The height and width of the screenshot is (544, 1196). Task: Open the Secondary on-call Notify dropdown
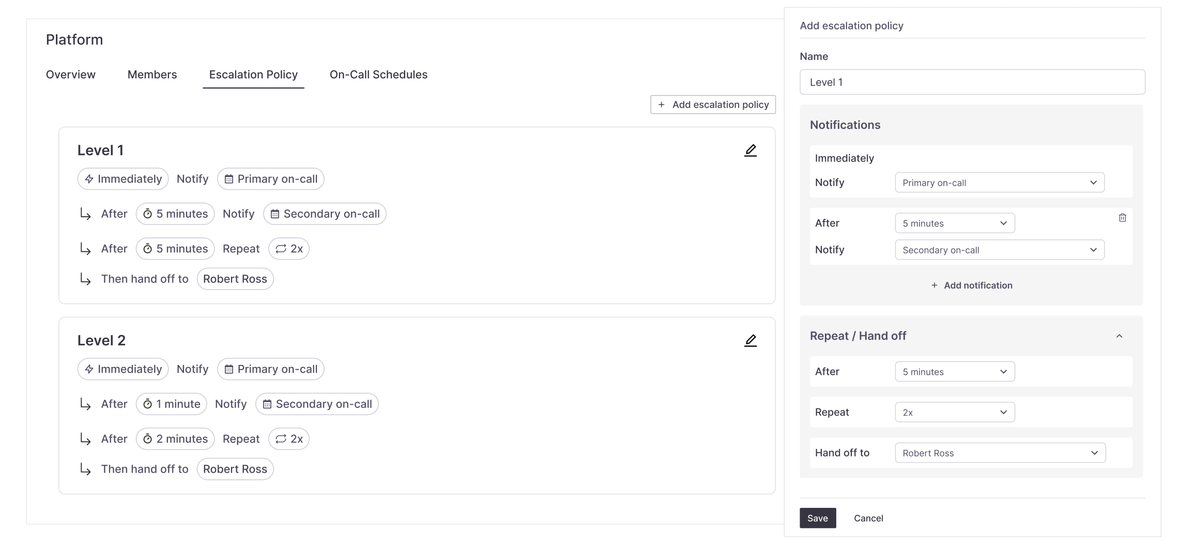pyautogui.click(x=999, y=250)
